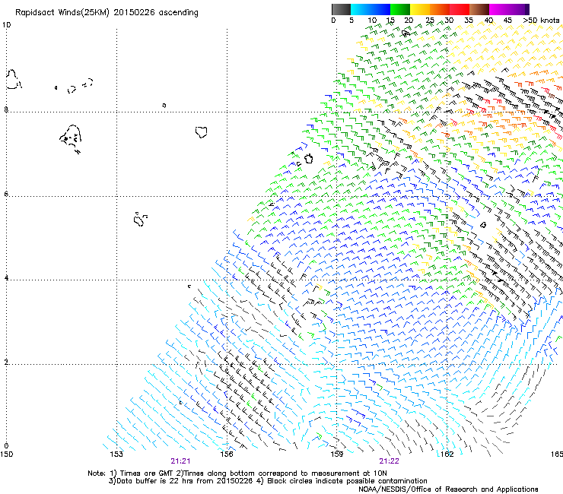The height and width of the screenshot is (494, 563).
Task: Click the latitude label '2' on left axis
Action: tap(6, 362)
